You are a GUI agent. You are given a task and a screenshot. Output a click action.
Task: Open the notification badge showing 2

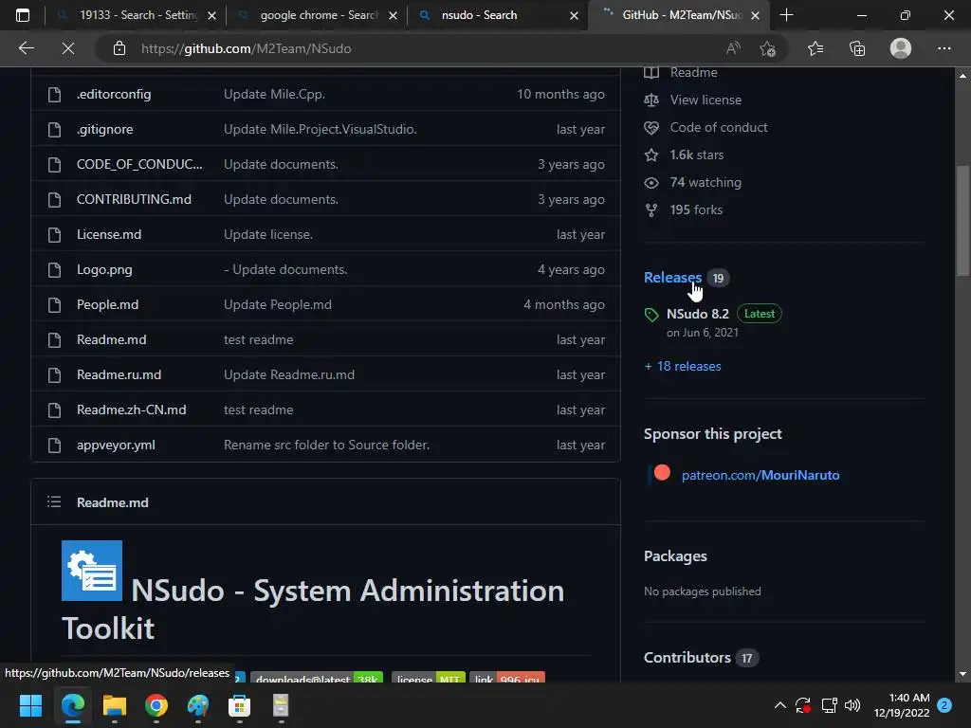coord(944,705)
